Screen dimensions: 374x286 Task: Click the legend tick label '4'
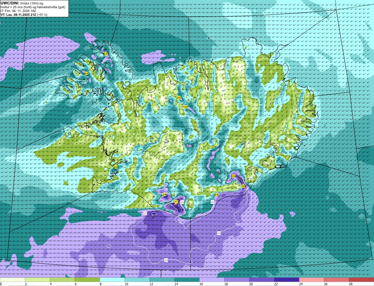(51, 284)
